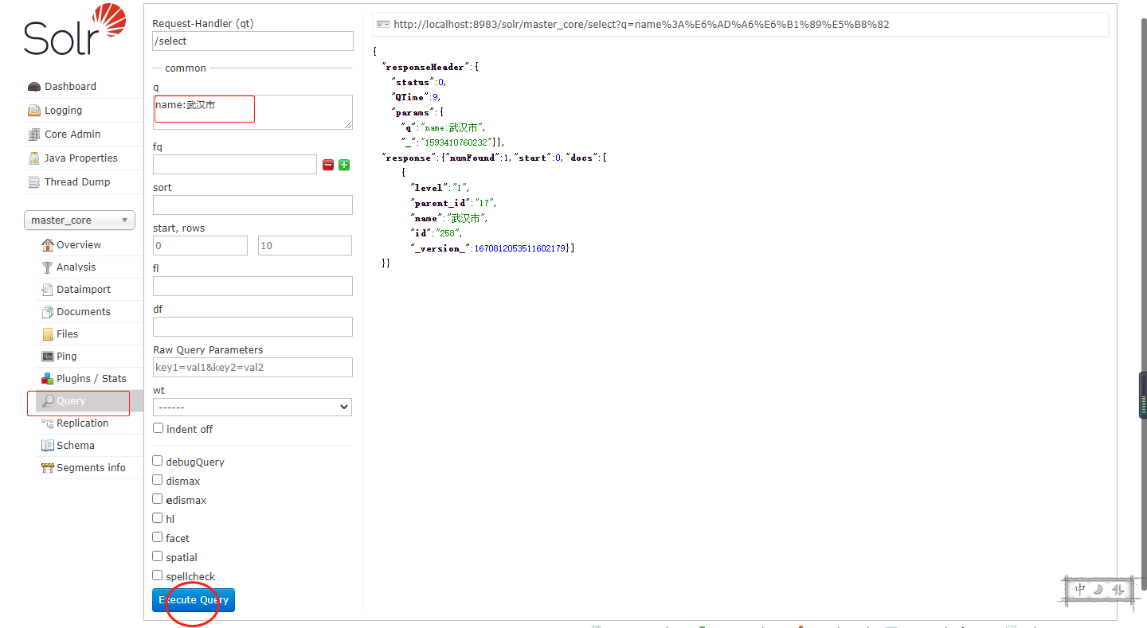Open Thread Dump icon
The image size is (1147, 628).
click(33, 182)
